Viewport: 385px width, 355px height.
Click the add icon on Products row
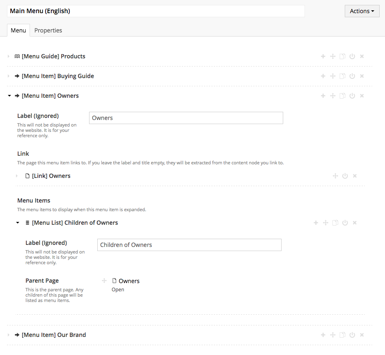[323, 56]
